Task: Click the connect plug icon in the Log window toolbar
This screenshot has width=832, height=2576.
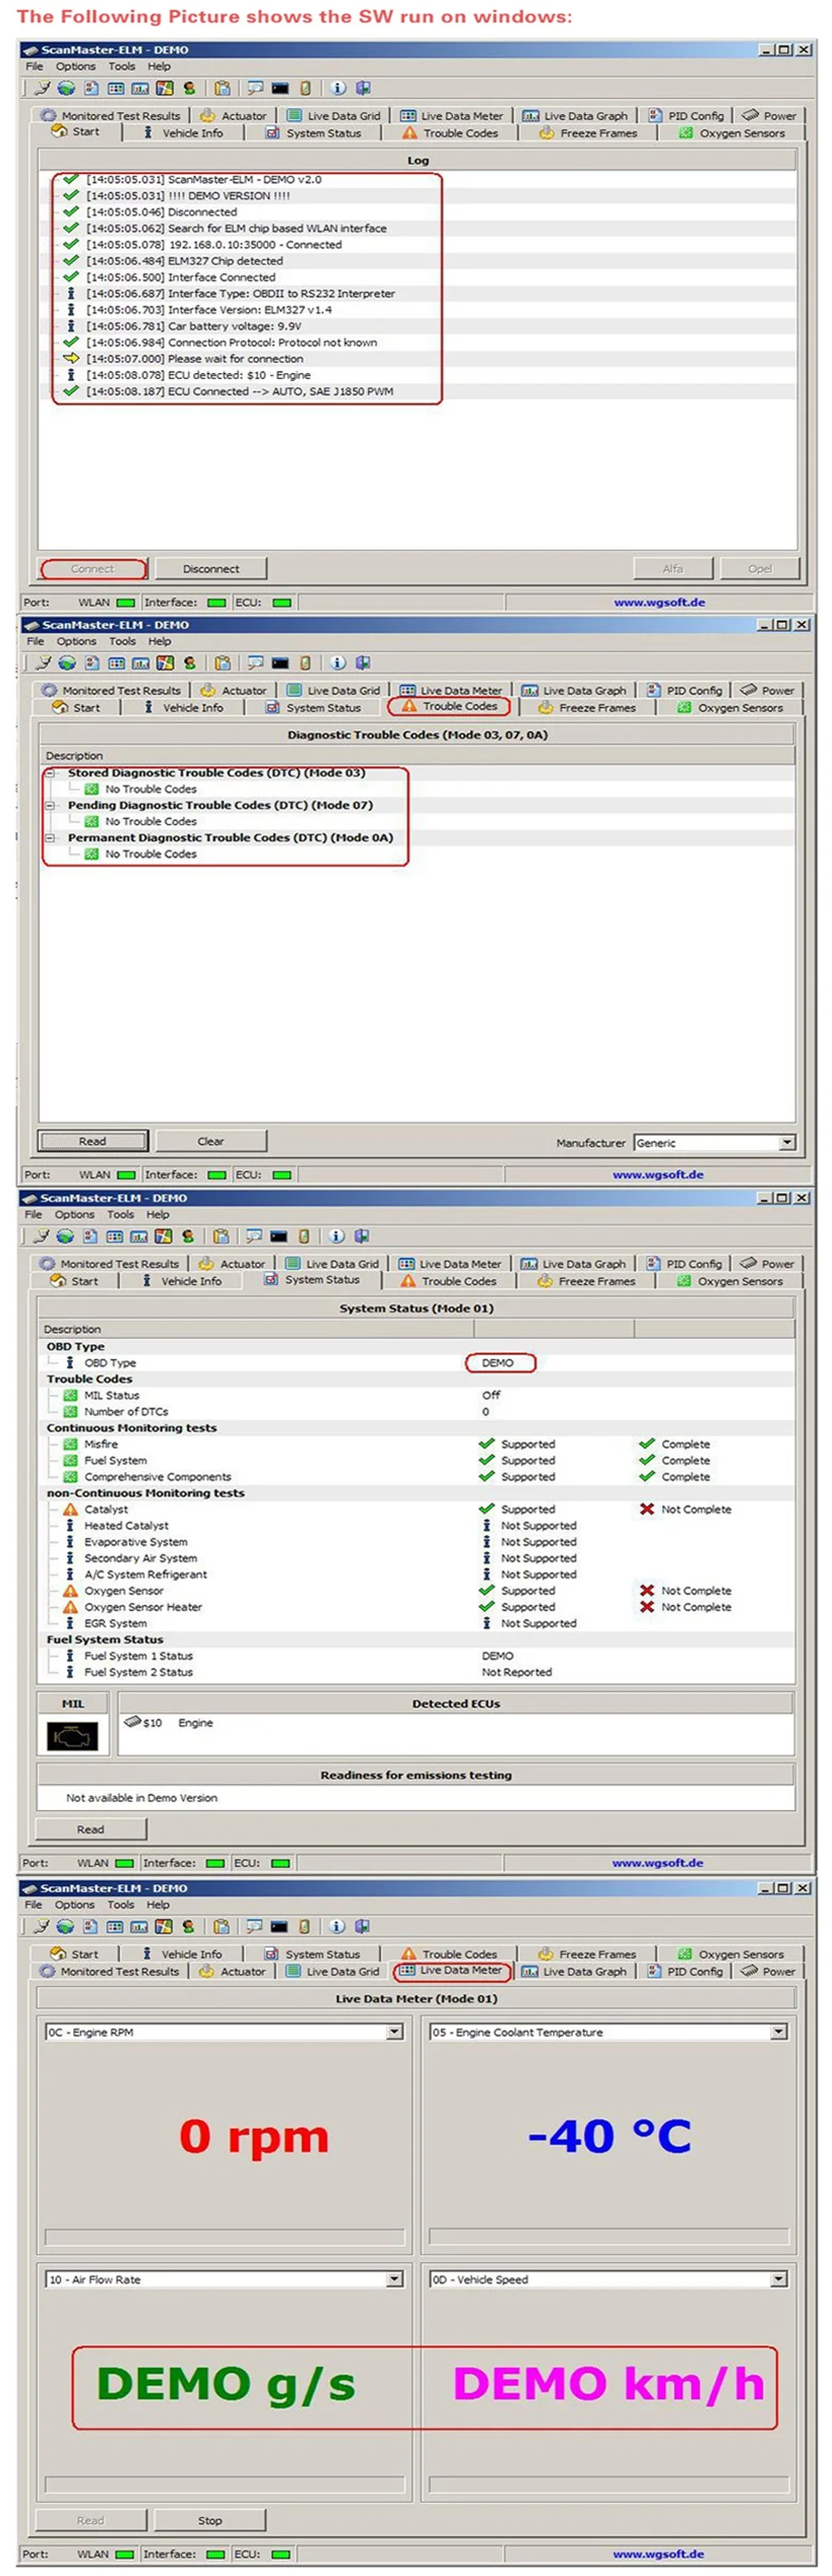Action: click(x=42, y=88)
